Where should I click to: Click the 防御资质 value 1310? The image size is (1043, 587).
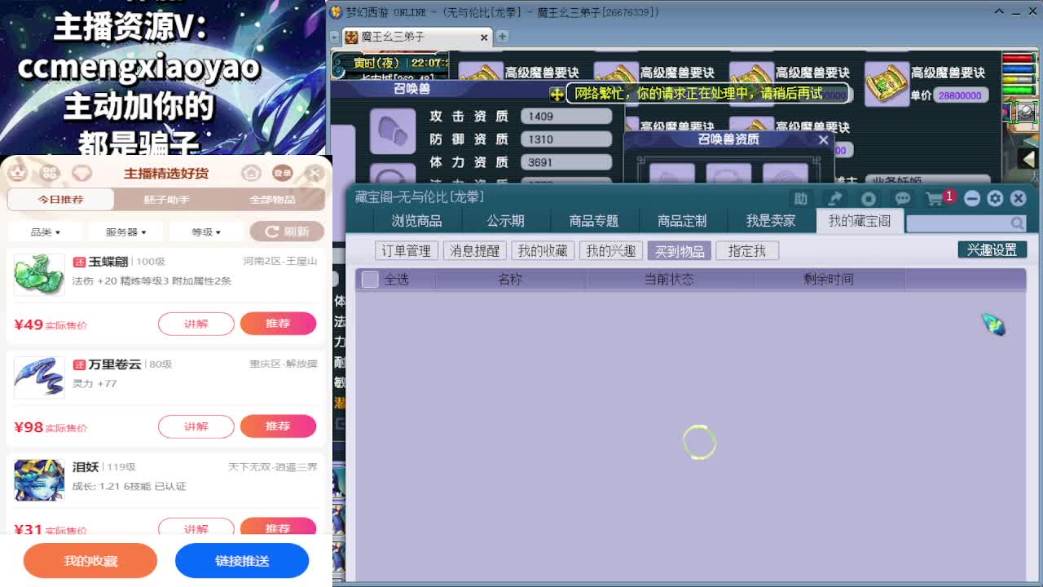[x=566, y=139]
